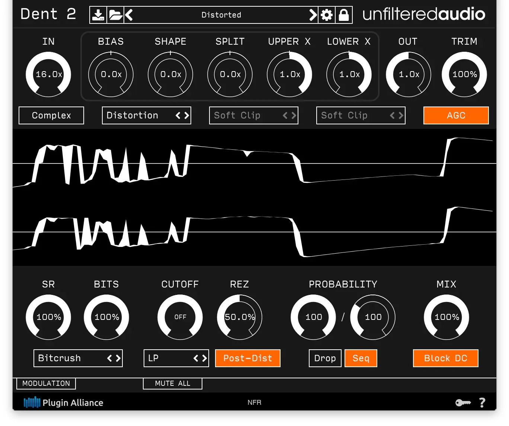The image size is (509, 426).
Task: Toggle Block DC on the MIX section
Action: pyautogui.click(x=445, y=358)
